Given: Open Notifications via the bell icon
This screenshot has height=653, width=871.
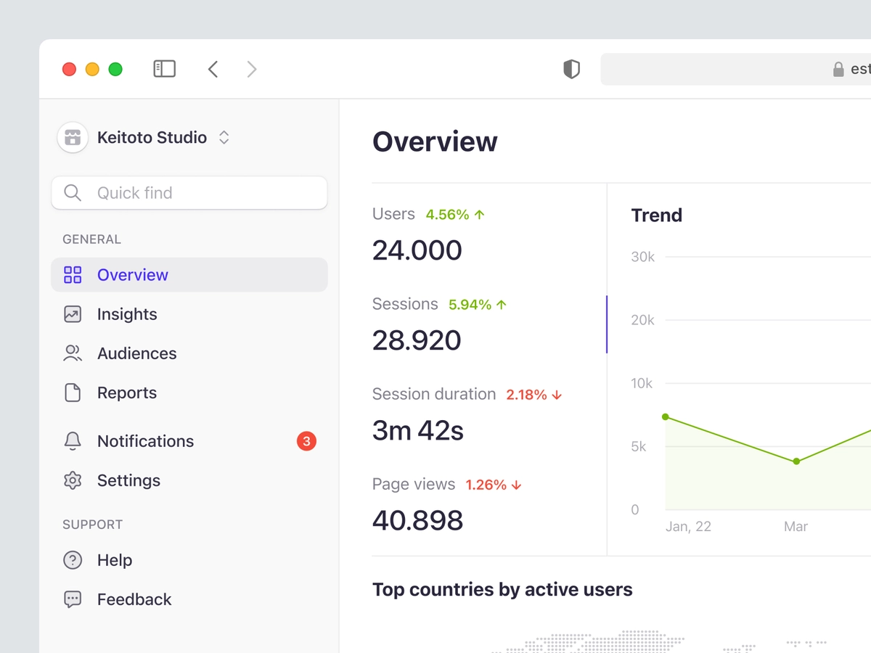Looking at the screenshot, I should click(73, 441).
